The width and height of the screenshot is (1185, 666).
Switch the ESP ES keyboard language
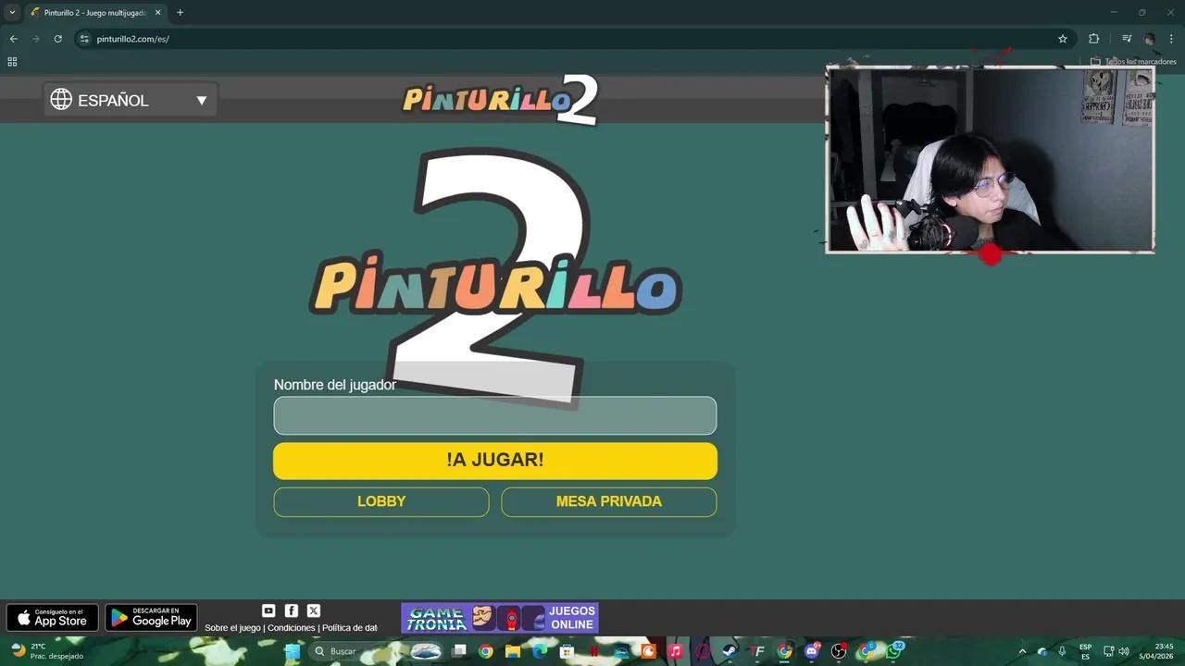[x=1085, y=651]
